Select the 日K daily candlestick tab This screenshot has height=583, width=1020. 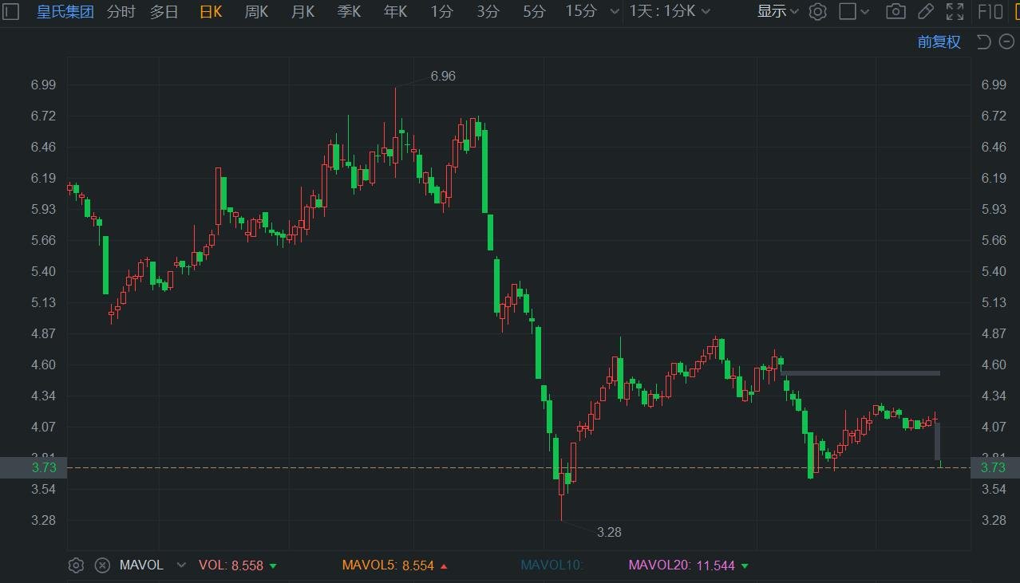click(x=211, y=11)
